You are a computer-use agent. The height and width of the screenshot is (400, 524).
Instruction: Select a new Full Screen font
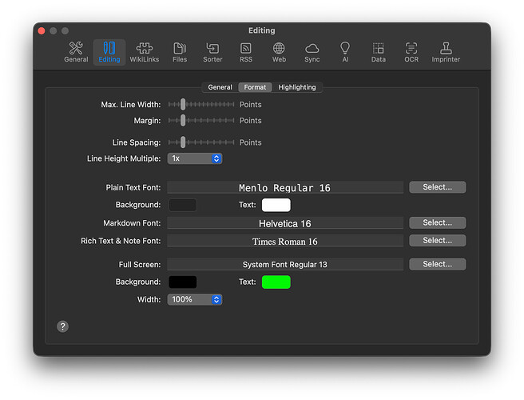(437, 264)
